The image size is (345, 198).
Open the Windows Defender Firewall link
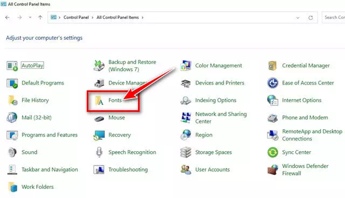[x=305, y=169]
